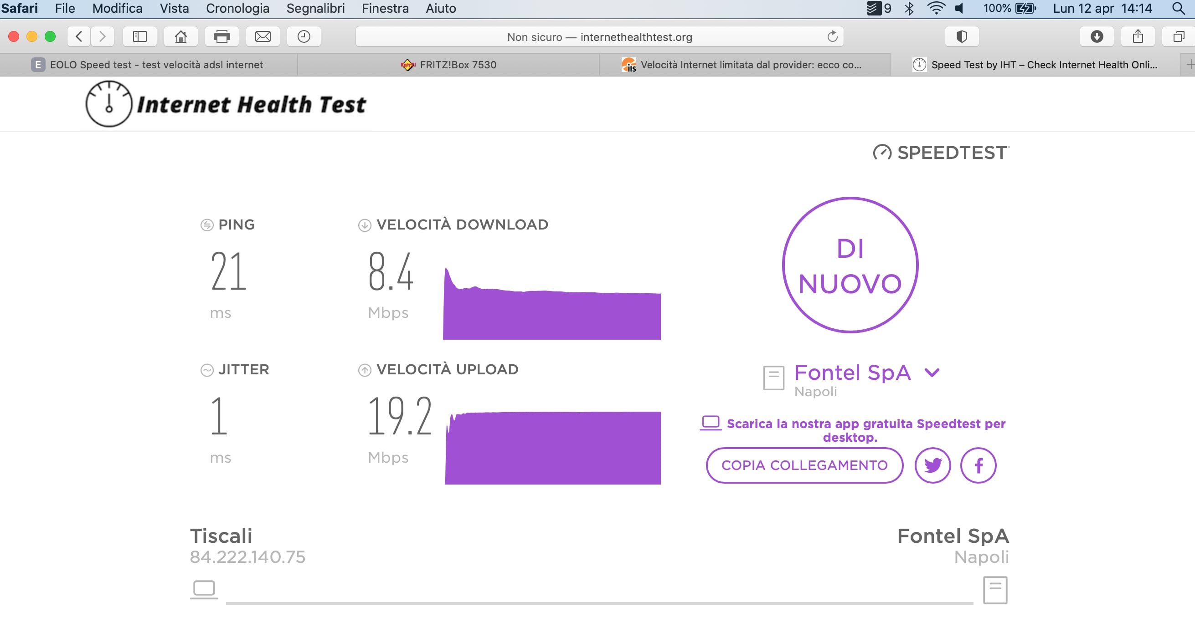This screenshot has height=628, width=1195.
Task: Open the Cronologia menu
Action: point(237,8)
